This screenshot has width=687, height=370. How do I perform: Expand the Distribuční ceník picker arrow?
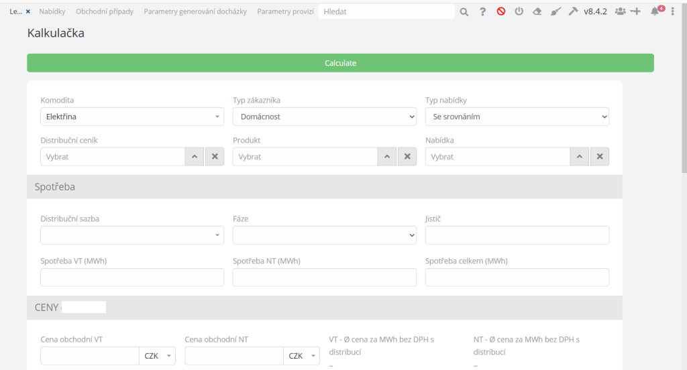[x=194, y=157]
